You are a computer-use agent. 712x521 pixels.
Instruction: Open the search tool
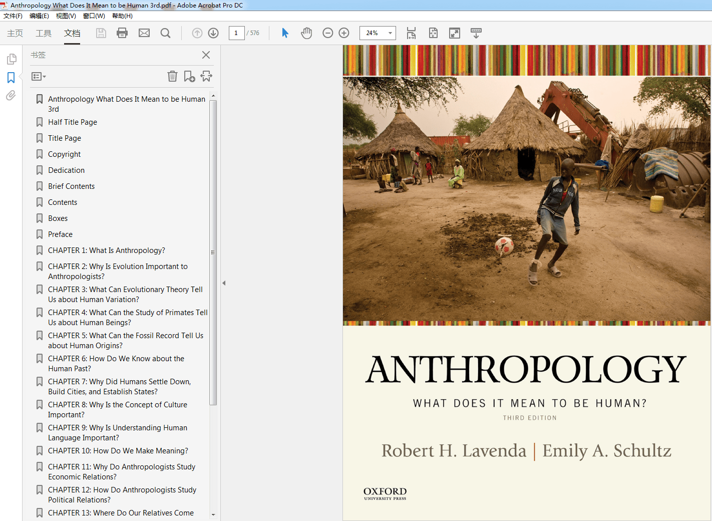(165, 33)
